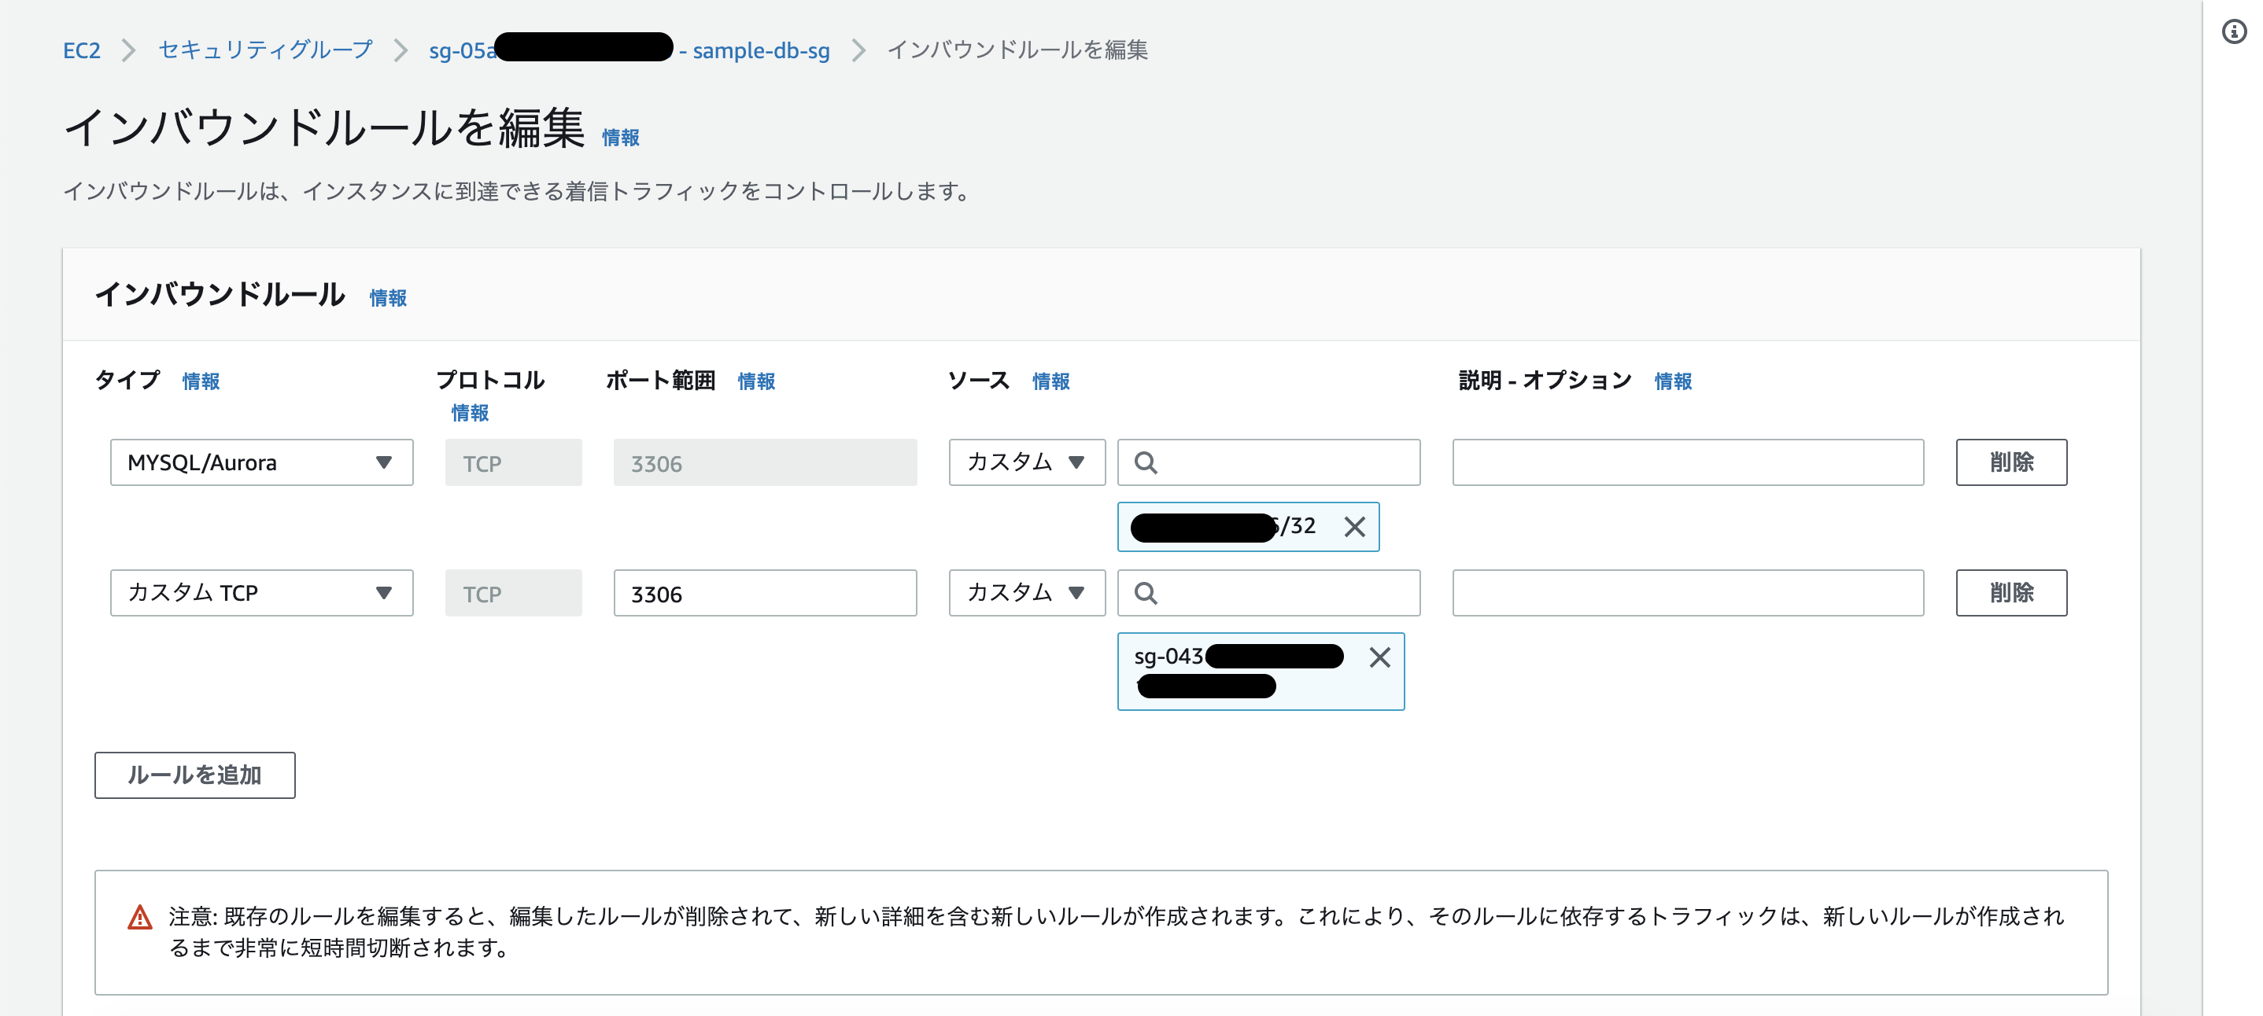Click search icon in first rule source field
The height and width of the screenshot is (1016, 2263).
click(1146, 462)
